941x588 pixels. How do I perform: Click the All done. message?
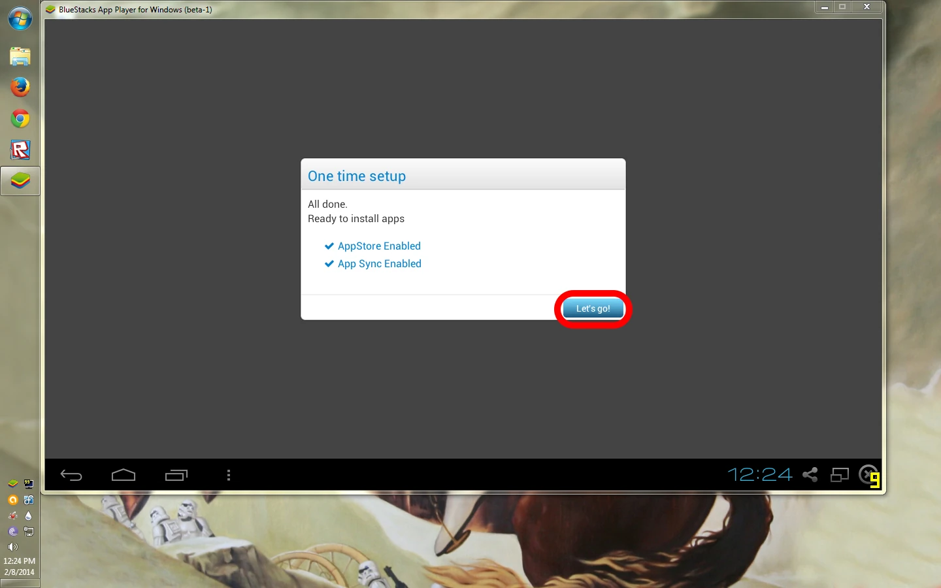click(x=327, y=204)
